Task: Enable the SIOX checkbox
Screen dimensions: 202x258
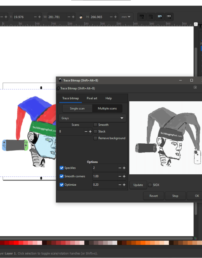Action: tap(150, 185)
